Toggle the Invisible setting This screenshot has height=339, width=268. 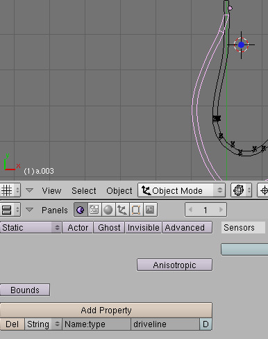144,228
